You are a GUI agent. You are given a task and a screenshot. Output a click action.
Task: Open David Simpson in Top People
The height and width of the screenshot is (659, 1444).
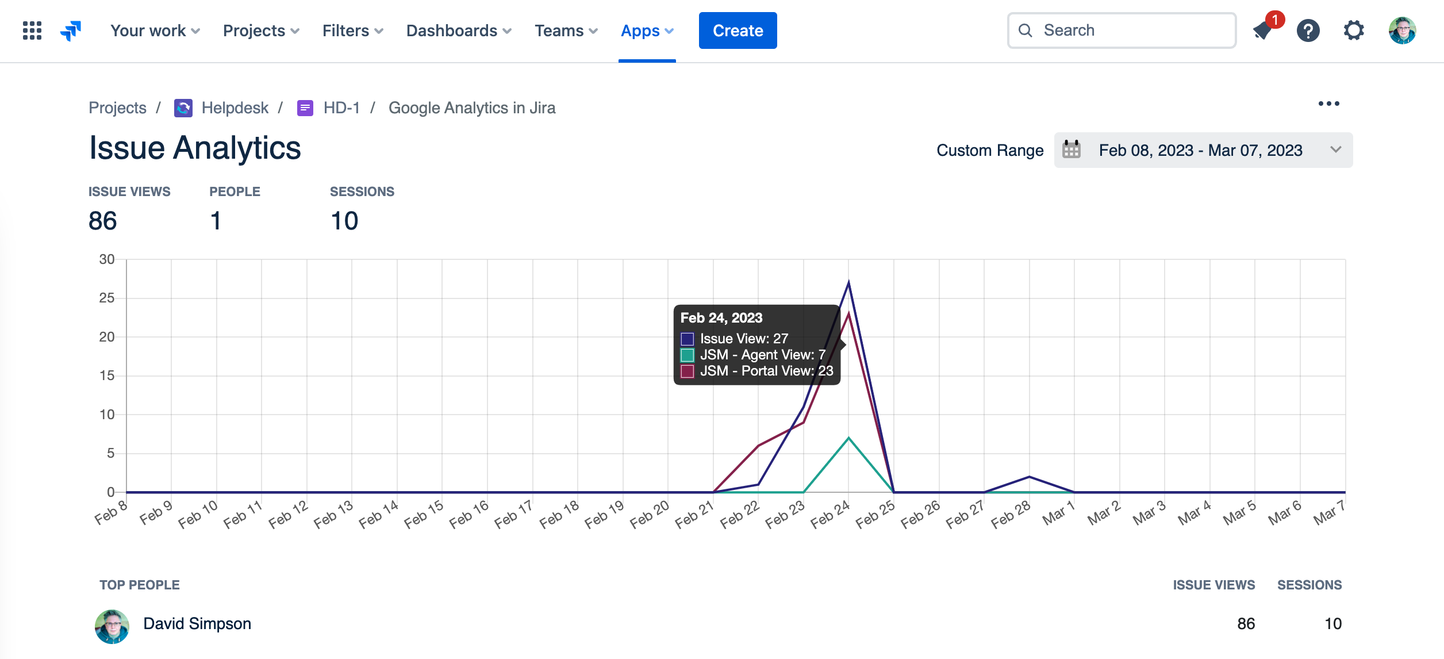click(197, 624)
